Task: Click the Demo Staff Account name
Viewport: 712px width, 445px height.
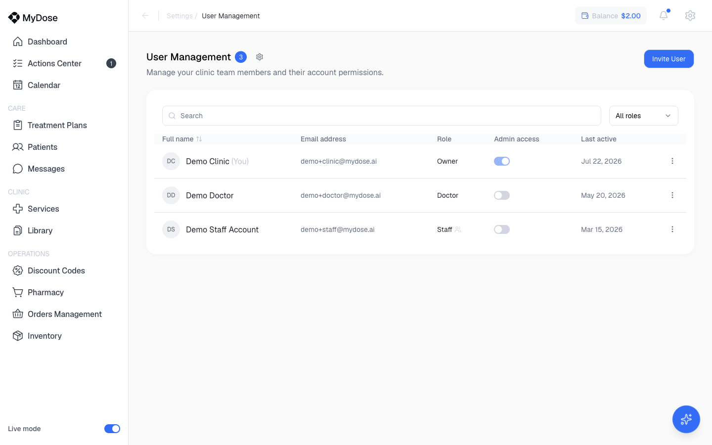Action: [x=222, y=229]
